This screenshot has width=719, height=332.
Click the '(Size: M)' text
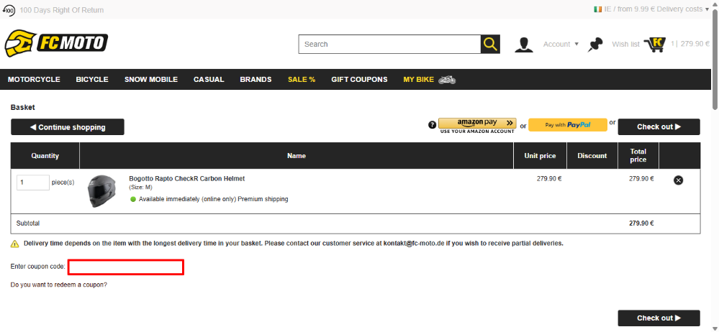click(x=141, y=188)
